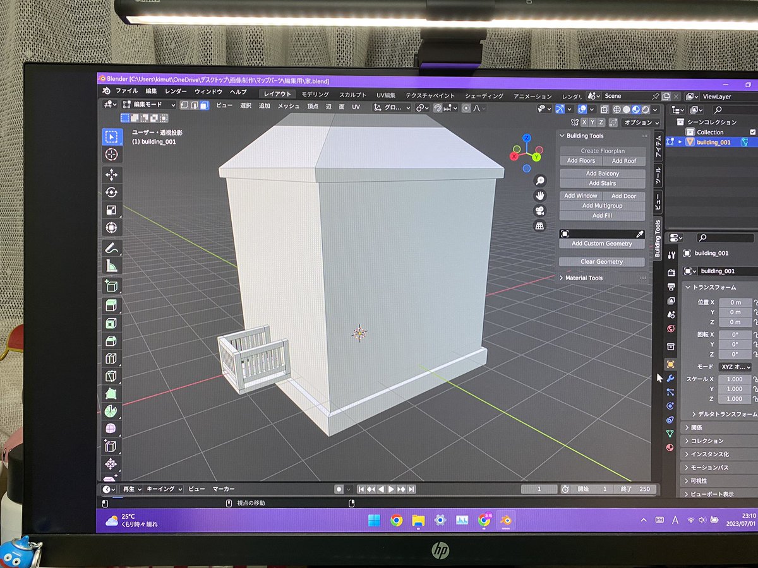This screenshot has width=758, height=568.
Task: Collapse the Building Tools panel
Action: coord(562,136)
